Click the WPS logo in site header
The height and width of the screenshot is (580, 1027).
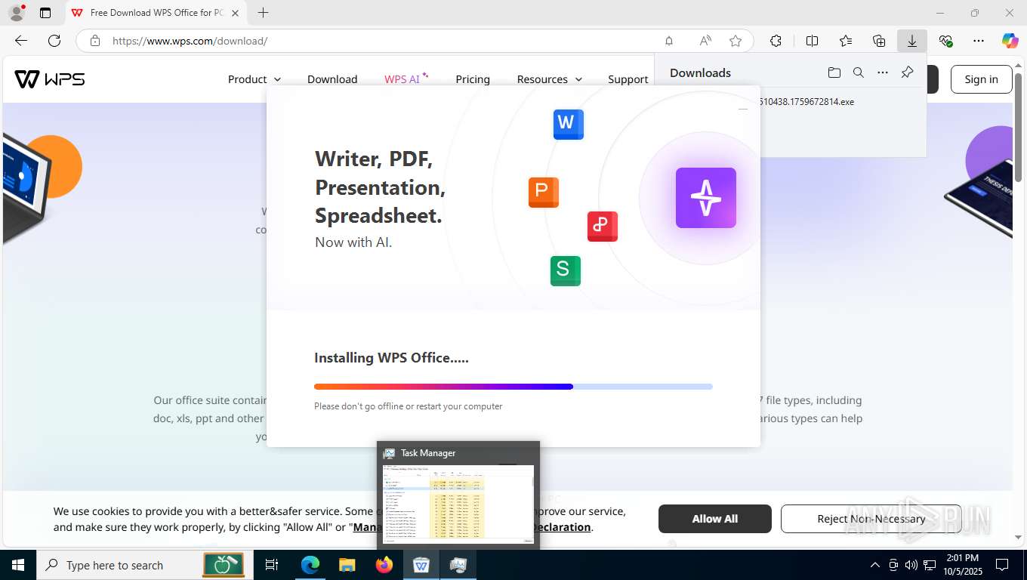[50, 79]
